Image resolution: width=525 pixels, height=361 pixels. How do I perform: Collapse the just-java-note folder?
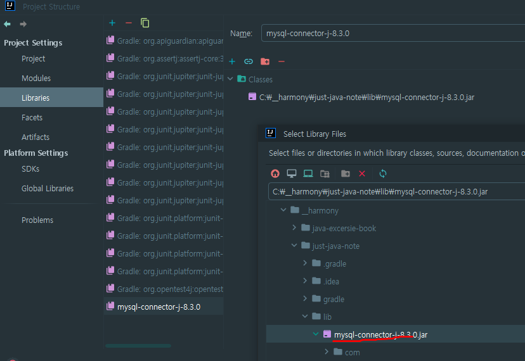click(294, 246)
